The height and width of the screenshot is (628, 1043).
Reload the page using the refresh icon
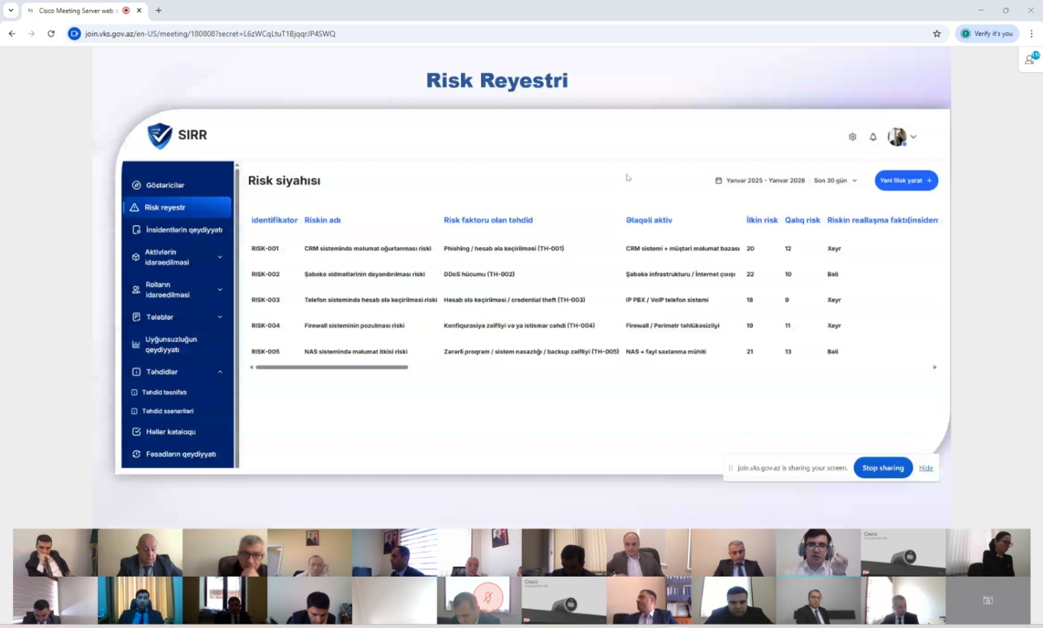tap(51, 33)
